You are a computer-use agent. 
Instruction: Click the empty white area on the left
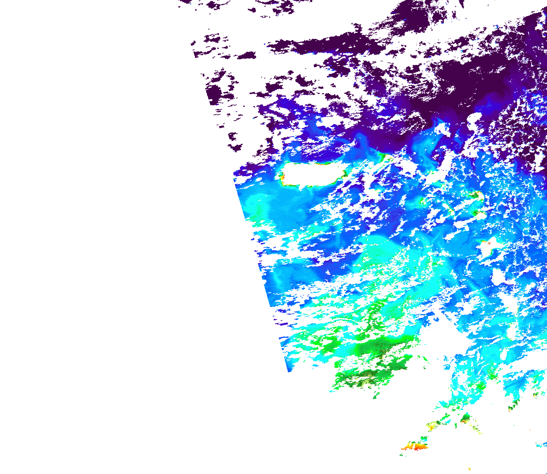99,232
